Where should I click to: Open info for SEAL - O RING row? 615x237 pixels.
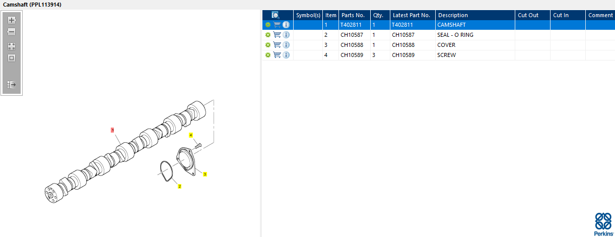coord(286,35)
